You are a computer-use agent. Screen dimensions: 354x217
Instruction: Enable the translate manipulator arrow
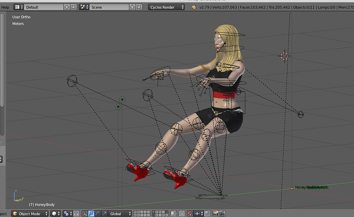pyautogui.click(x=91, y=213)
